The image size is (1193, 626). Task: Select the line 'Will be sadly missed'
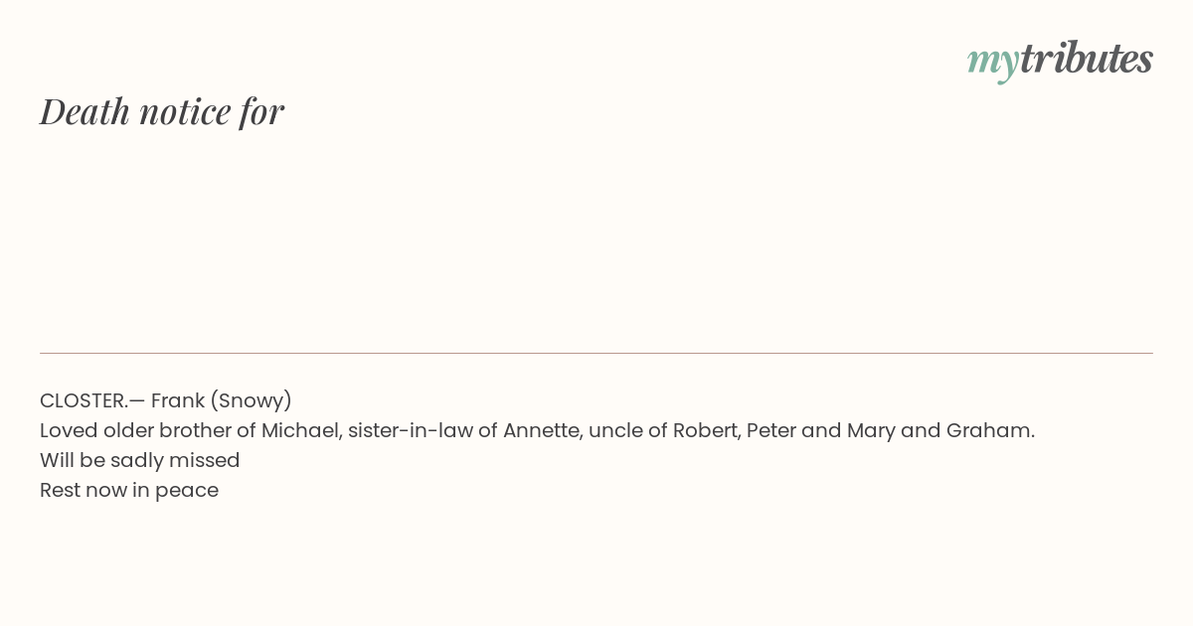click(140, 460)
